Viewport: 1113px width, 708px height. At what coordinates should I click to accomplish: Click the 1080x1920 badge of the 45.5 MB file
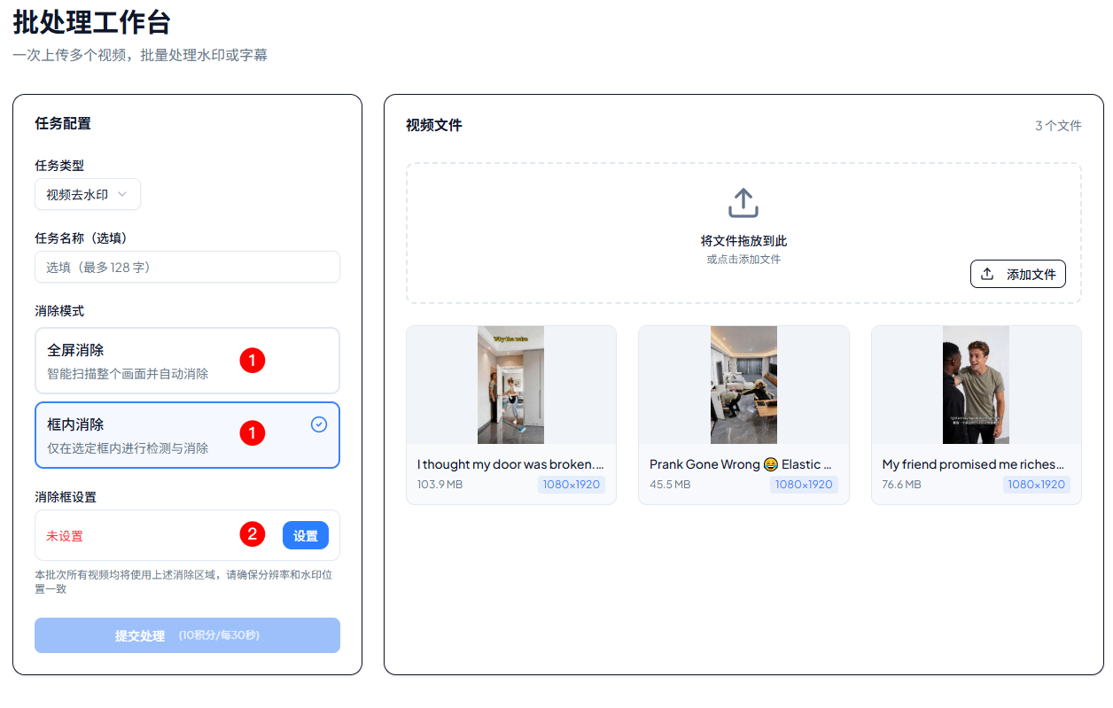click(x=804, y=485)
